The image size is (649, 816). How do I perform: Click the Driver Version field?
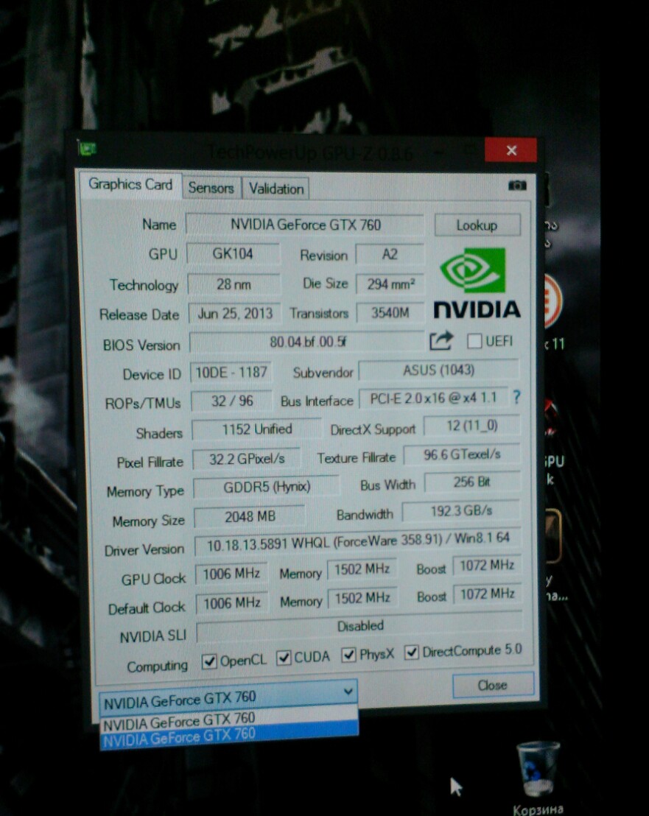point(357,542)
